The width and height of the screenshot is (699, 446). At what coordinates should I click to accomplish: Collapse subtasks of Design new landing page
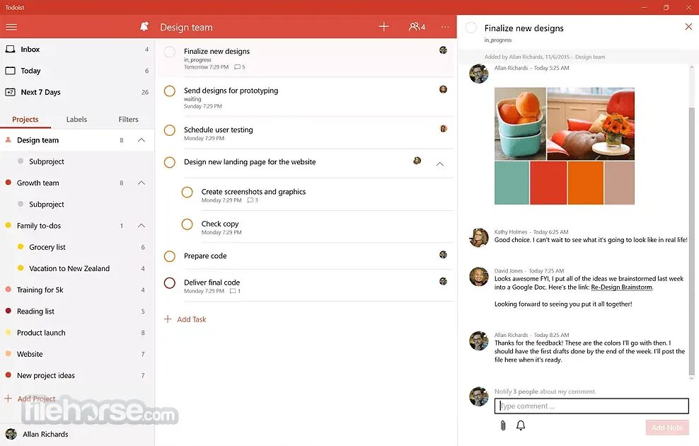pos(439,164)
